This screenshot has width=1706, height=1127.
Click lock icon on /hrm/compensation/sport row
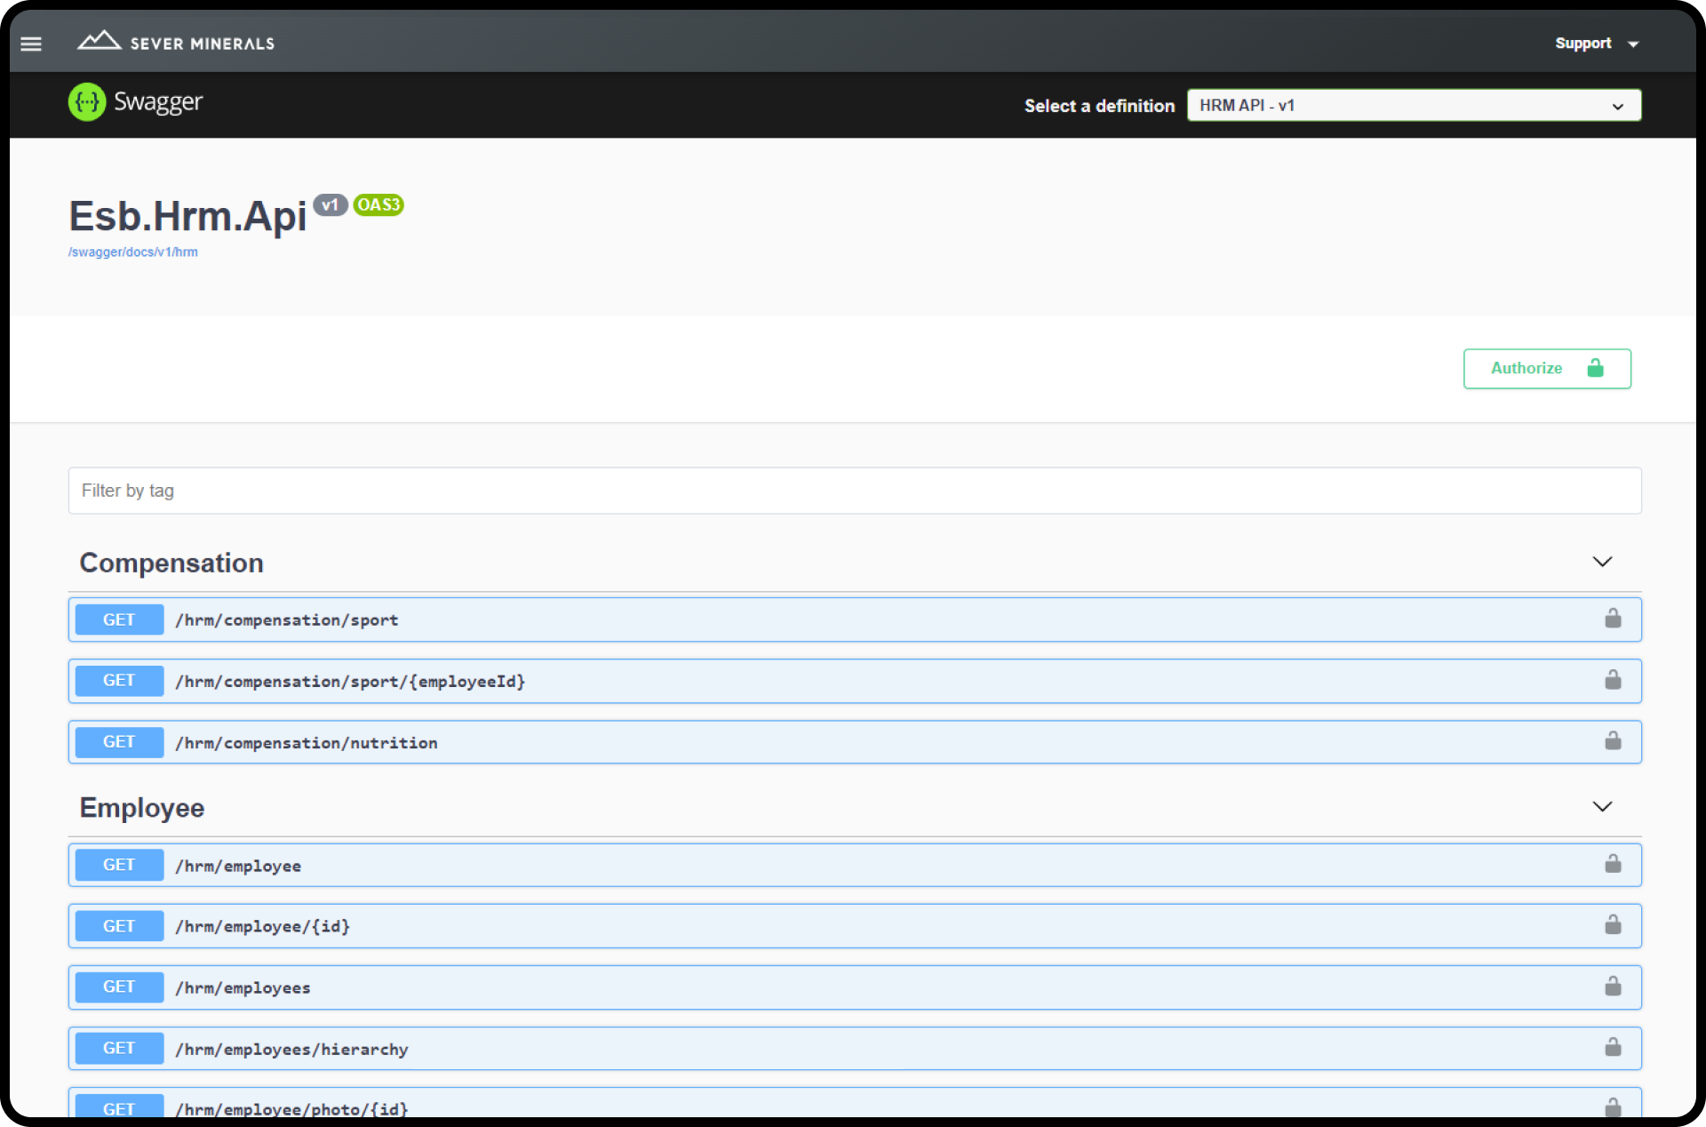(x=1612, y=619)
